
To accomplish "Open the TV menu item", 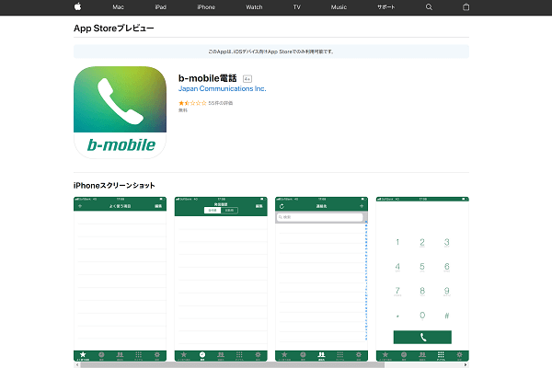I will tap(297, 7).
